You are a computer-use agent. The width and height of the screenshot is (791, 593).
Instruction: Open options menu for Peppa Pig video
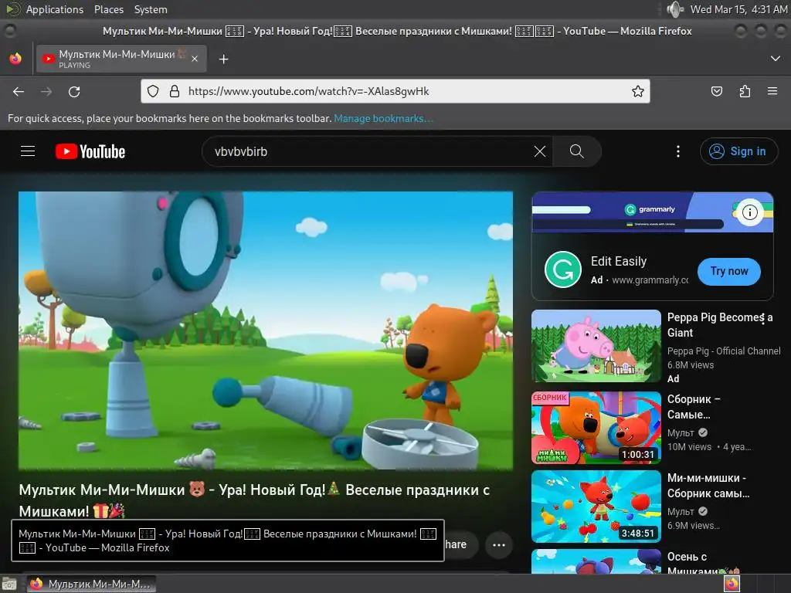tap(762, 320)
